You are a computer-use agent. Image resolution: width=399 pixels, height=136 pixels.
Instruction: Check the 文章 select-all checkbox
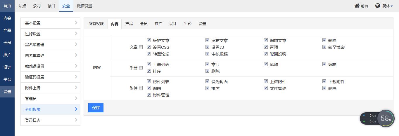click(141, 47)
